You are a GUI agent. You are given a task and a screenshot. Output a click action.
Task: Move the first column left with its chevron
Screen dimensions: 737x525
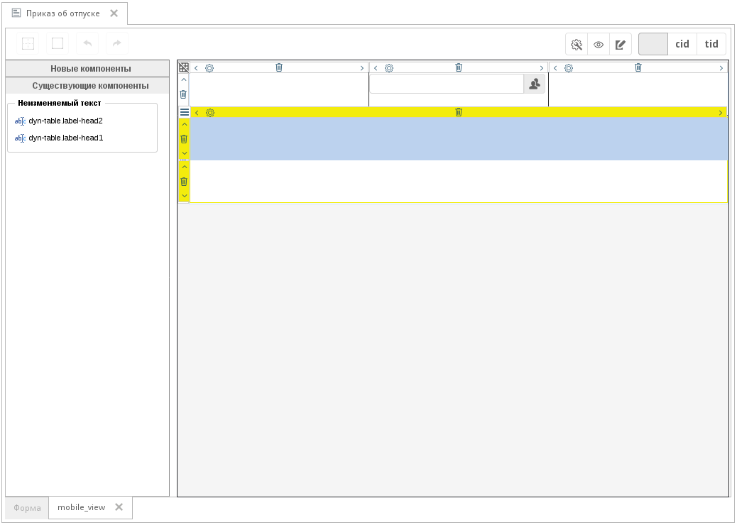196,68
